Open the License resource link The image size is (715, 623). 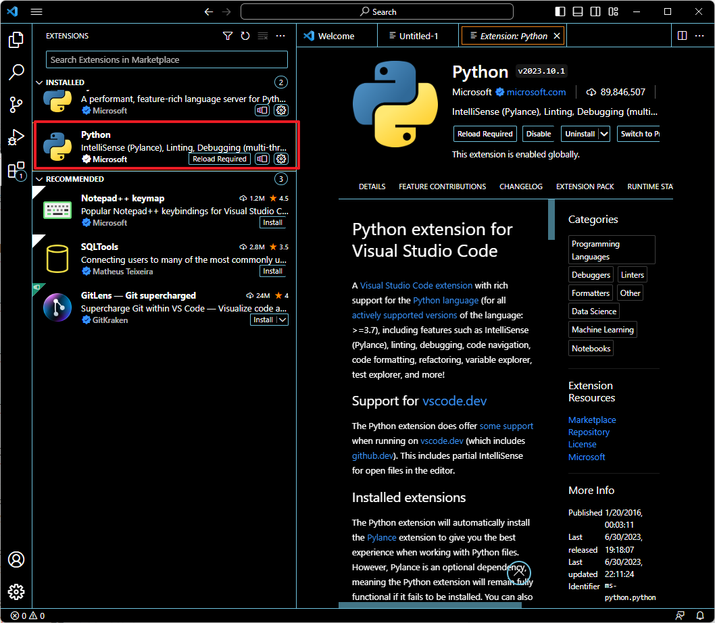(583, 444)
